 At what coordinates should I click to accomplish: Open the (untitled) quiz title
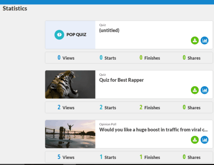click(109, 30)
